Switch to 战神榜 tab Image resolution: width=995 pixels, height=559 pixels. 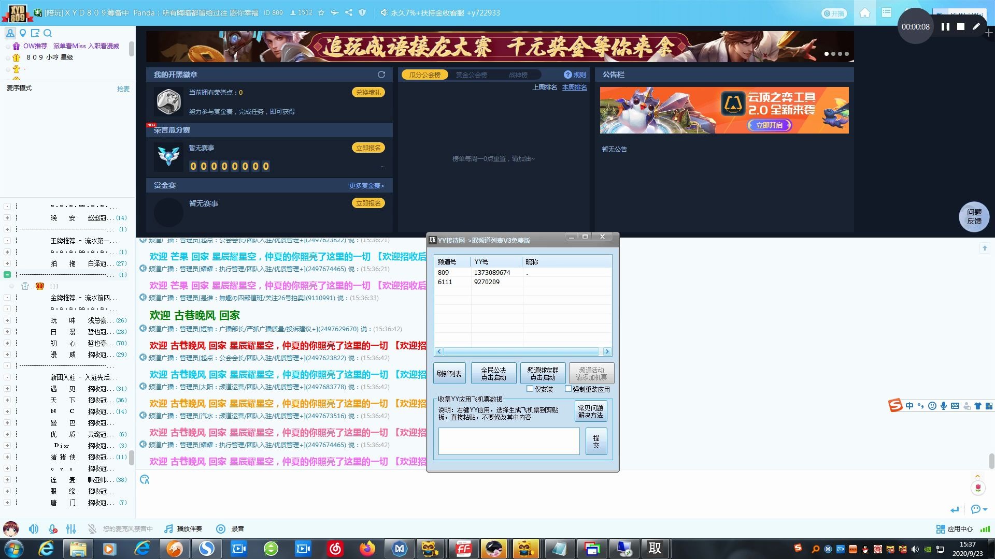518,75
